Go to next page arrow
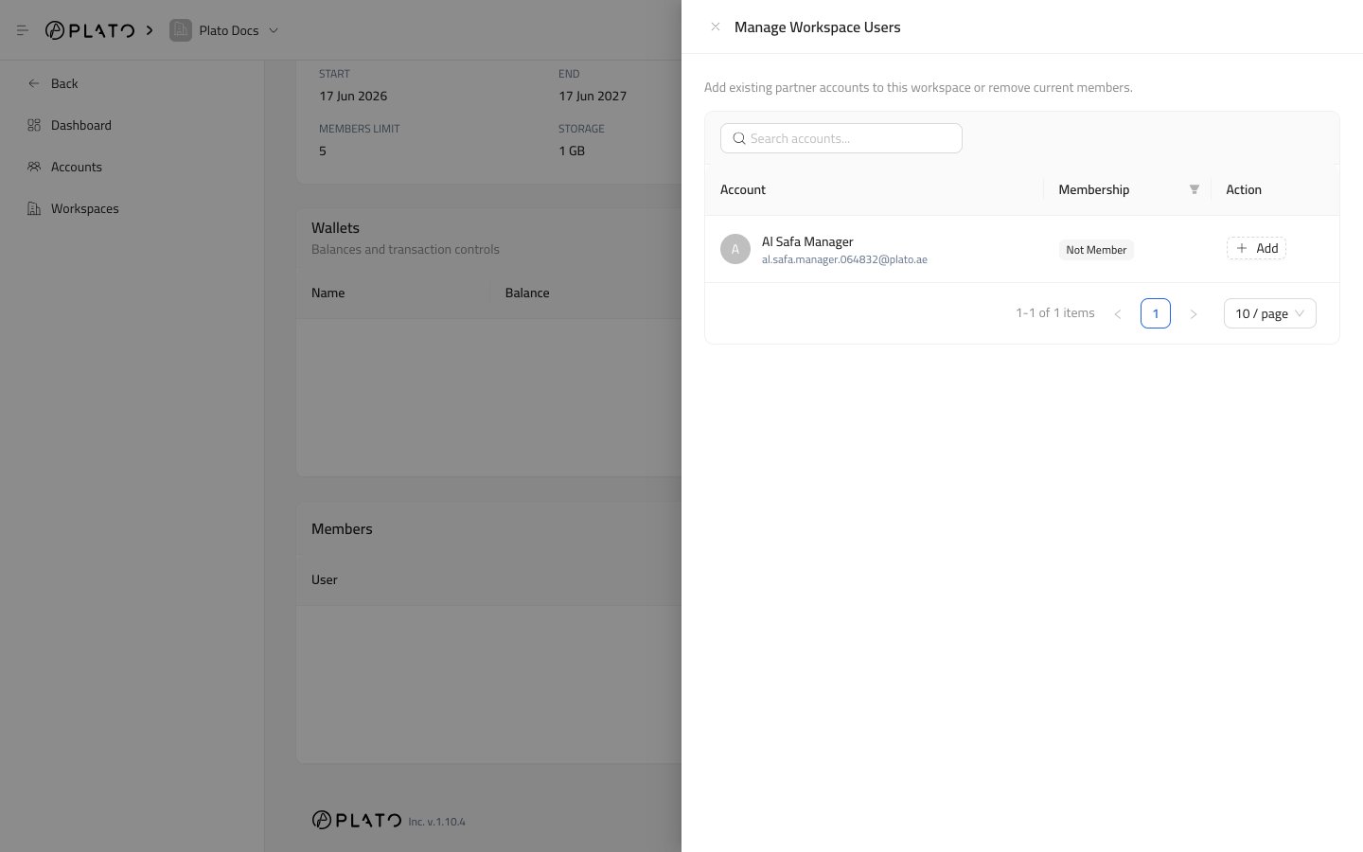 pyautogui.click(x=1194, y=313)
